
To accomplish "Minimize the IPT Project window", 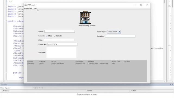I will [135, 5].
